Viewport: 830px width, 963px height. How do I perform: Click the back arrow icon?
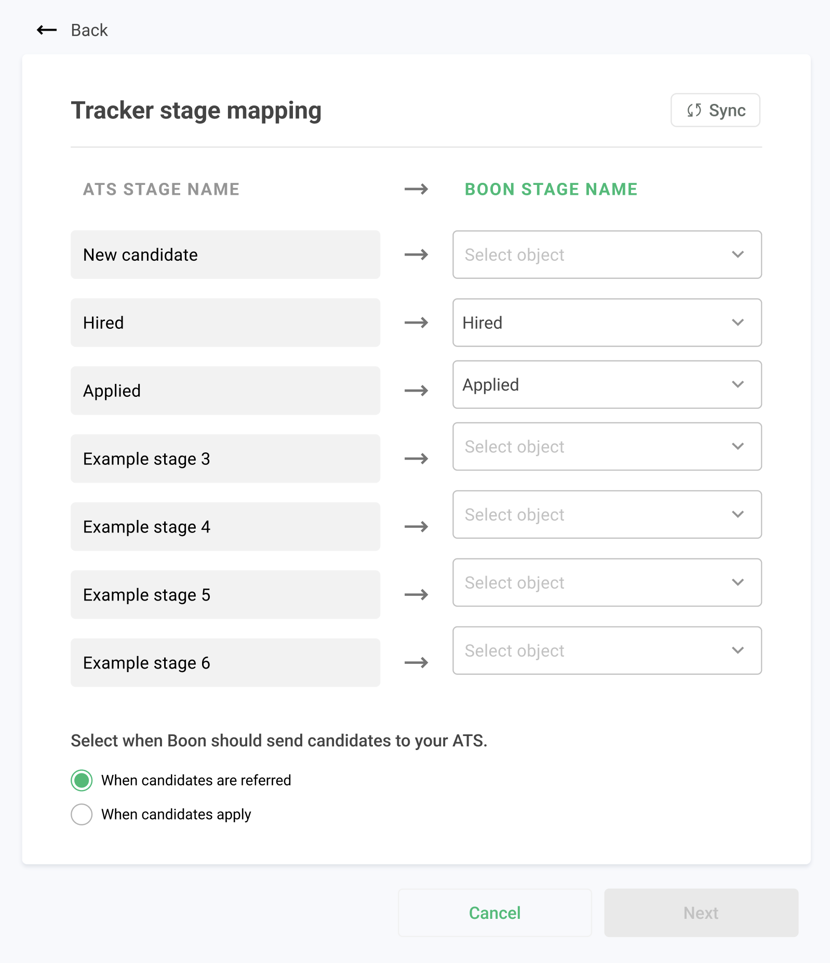(x=47, y=30)
